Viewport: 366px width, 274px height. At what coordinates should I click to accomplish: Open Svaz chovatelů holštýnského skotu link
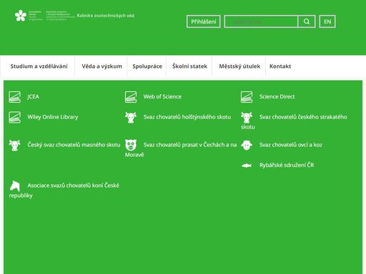pyautogui.click(x=187, y=117)
